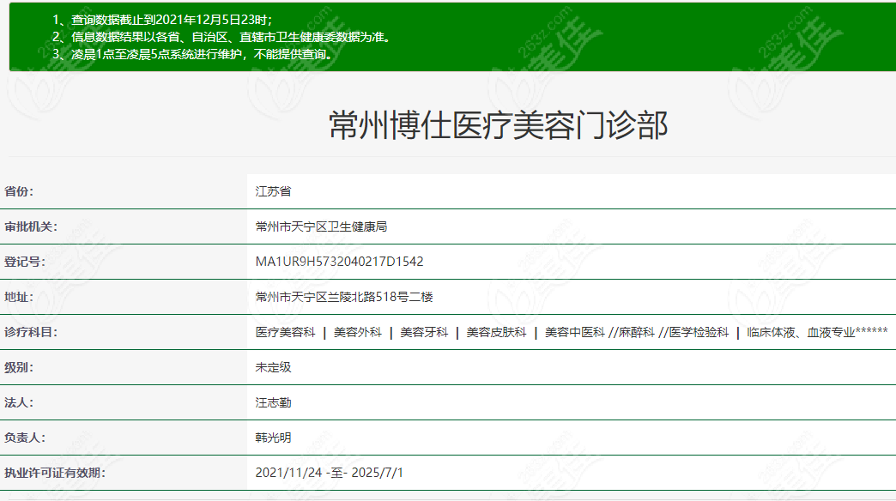
Task: Select the 审批机关 label
Action: click(x=31, y=226)
